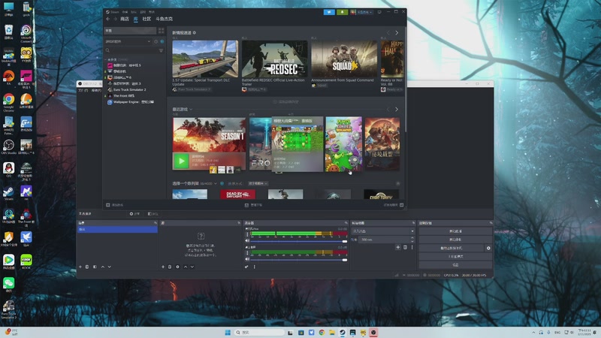Viewport: 601px width, 338px height.
Task: Click the taskbar search box
Action: pos(259,332)
